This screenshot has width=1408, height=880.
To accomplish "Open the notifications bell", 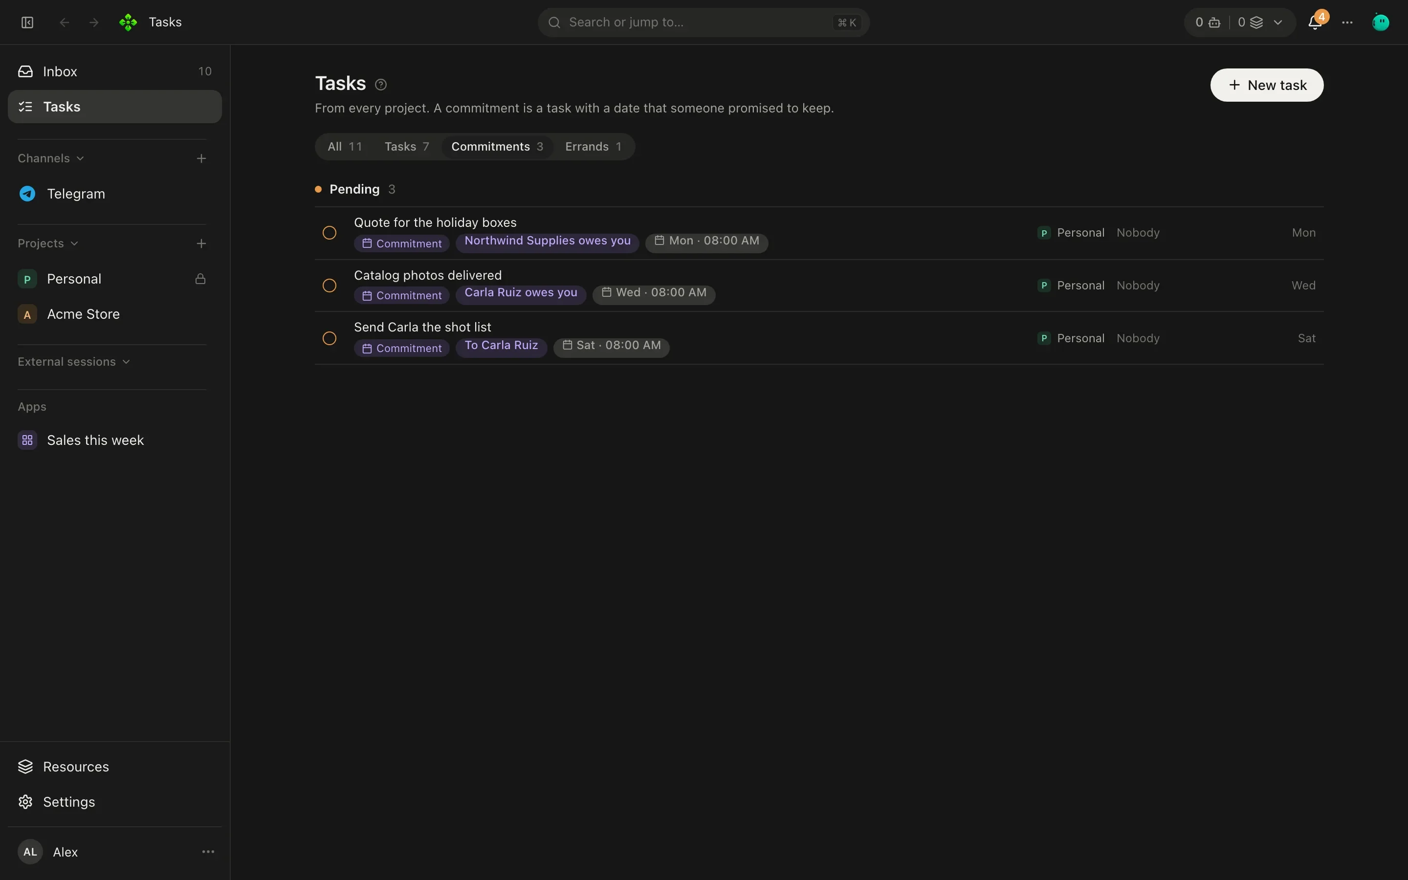I will point(1314,22).
